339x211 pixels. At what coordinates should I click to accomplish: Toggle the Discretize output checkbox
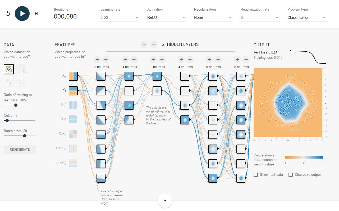[291, 175]
